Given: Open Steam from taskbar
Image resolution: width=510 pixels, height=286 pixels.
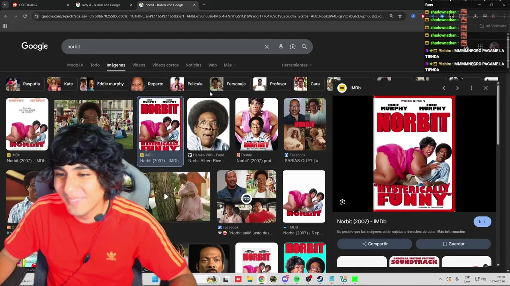Looking at the screenshot, I should click(x=320, y=279).
